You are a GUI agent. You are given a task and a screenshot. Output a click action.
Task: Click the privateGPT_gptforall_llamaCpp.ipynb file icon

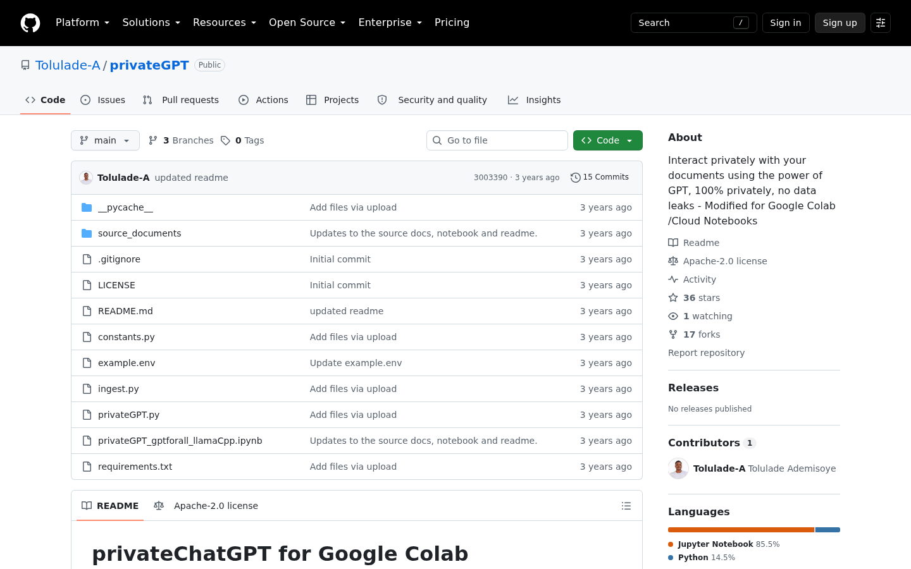[x=87, y=441]
